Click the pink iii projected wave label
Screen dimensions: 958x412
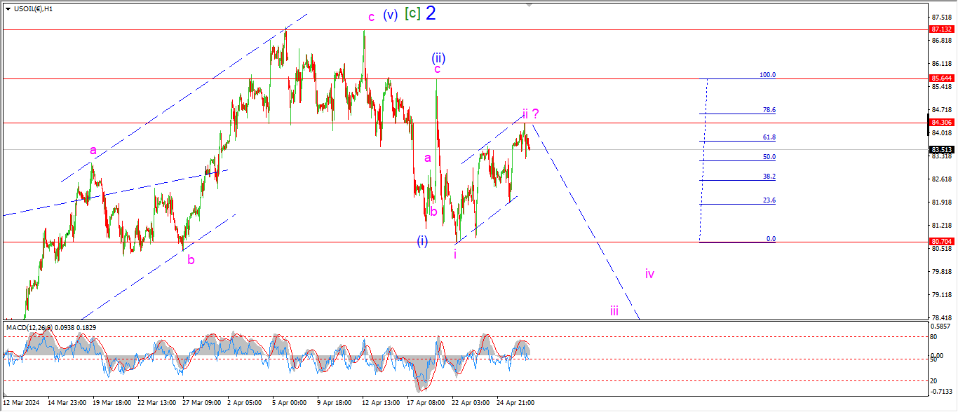(x=614, y=311)
